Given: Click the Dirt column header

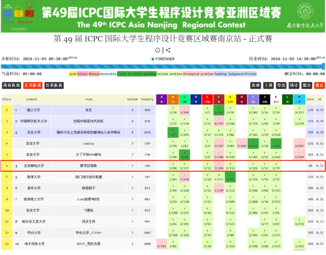Looking at the screenshot, I should tap(310, 99).
